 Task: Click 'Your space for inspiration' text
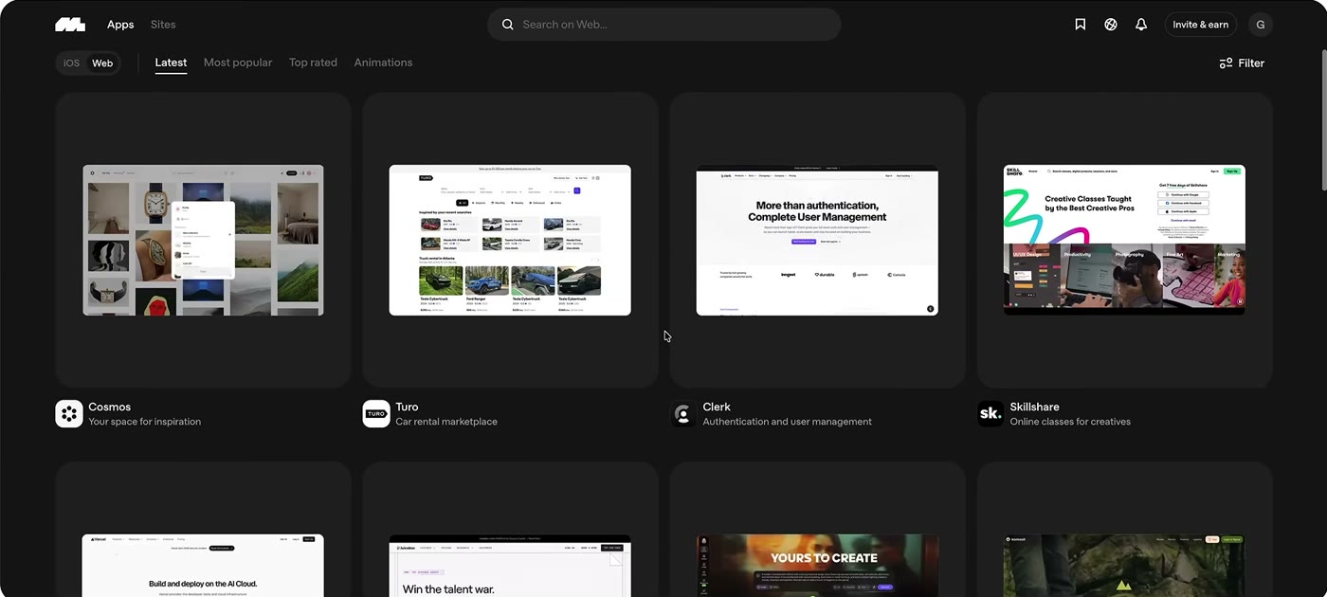pyautogui.click(x=144, y=422)
